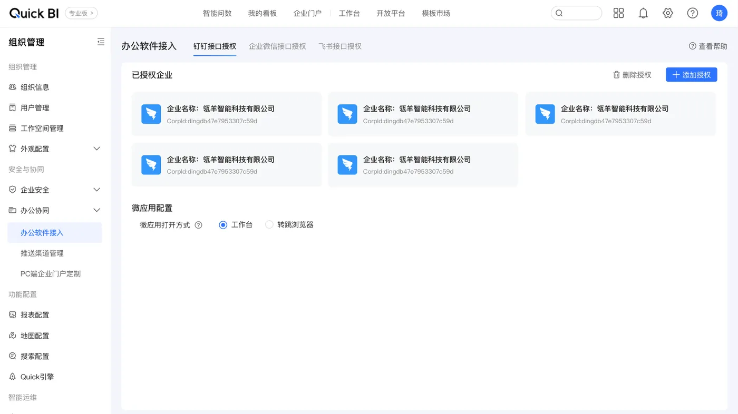Screen dimensions: 738x414
Task: Click the Quick引擎 sidebar icon
Action: point(13,377)
